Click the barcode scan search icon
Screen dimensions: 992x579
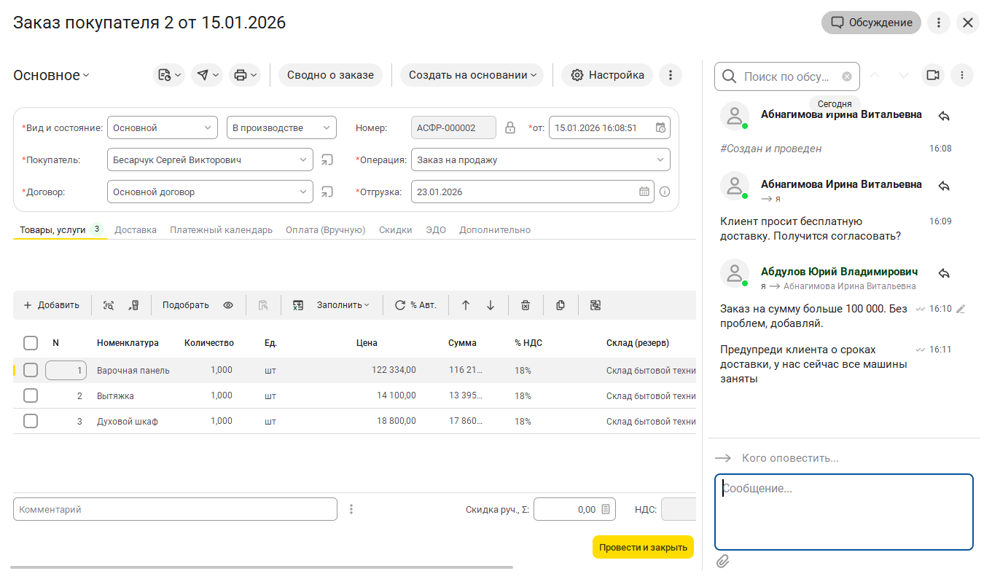point(109,305)
